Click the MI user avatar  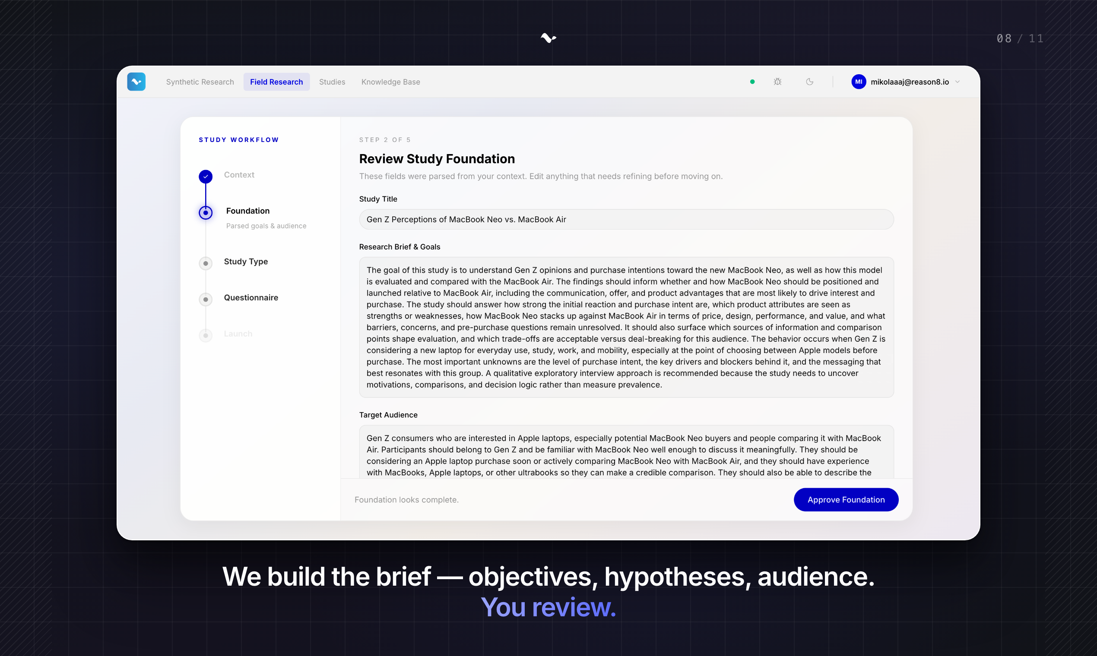(x=859, y=82)
